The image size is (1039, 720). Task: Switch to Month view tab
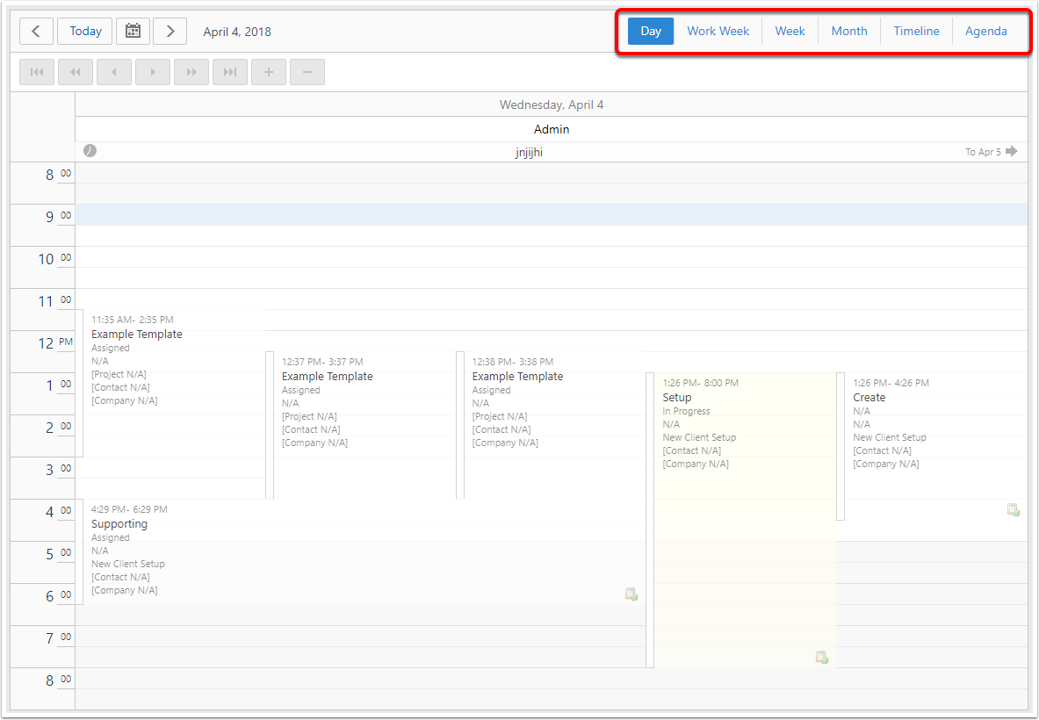coord(848,31)
